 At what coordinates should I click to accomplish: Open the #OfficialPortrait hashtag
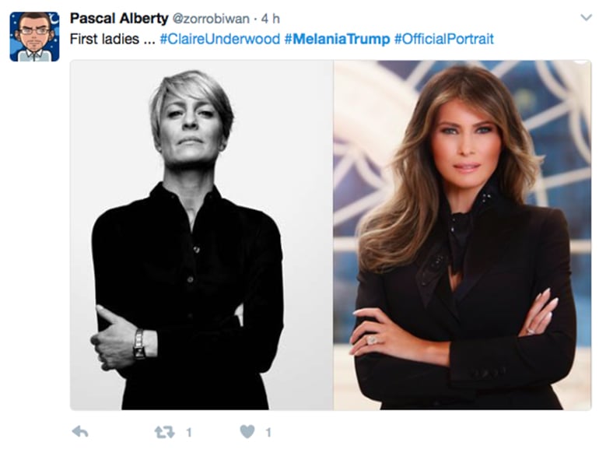pyautogui.click(x=443, y=39)
